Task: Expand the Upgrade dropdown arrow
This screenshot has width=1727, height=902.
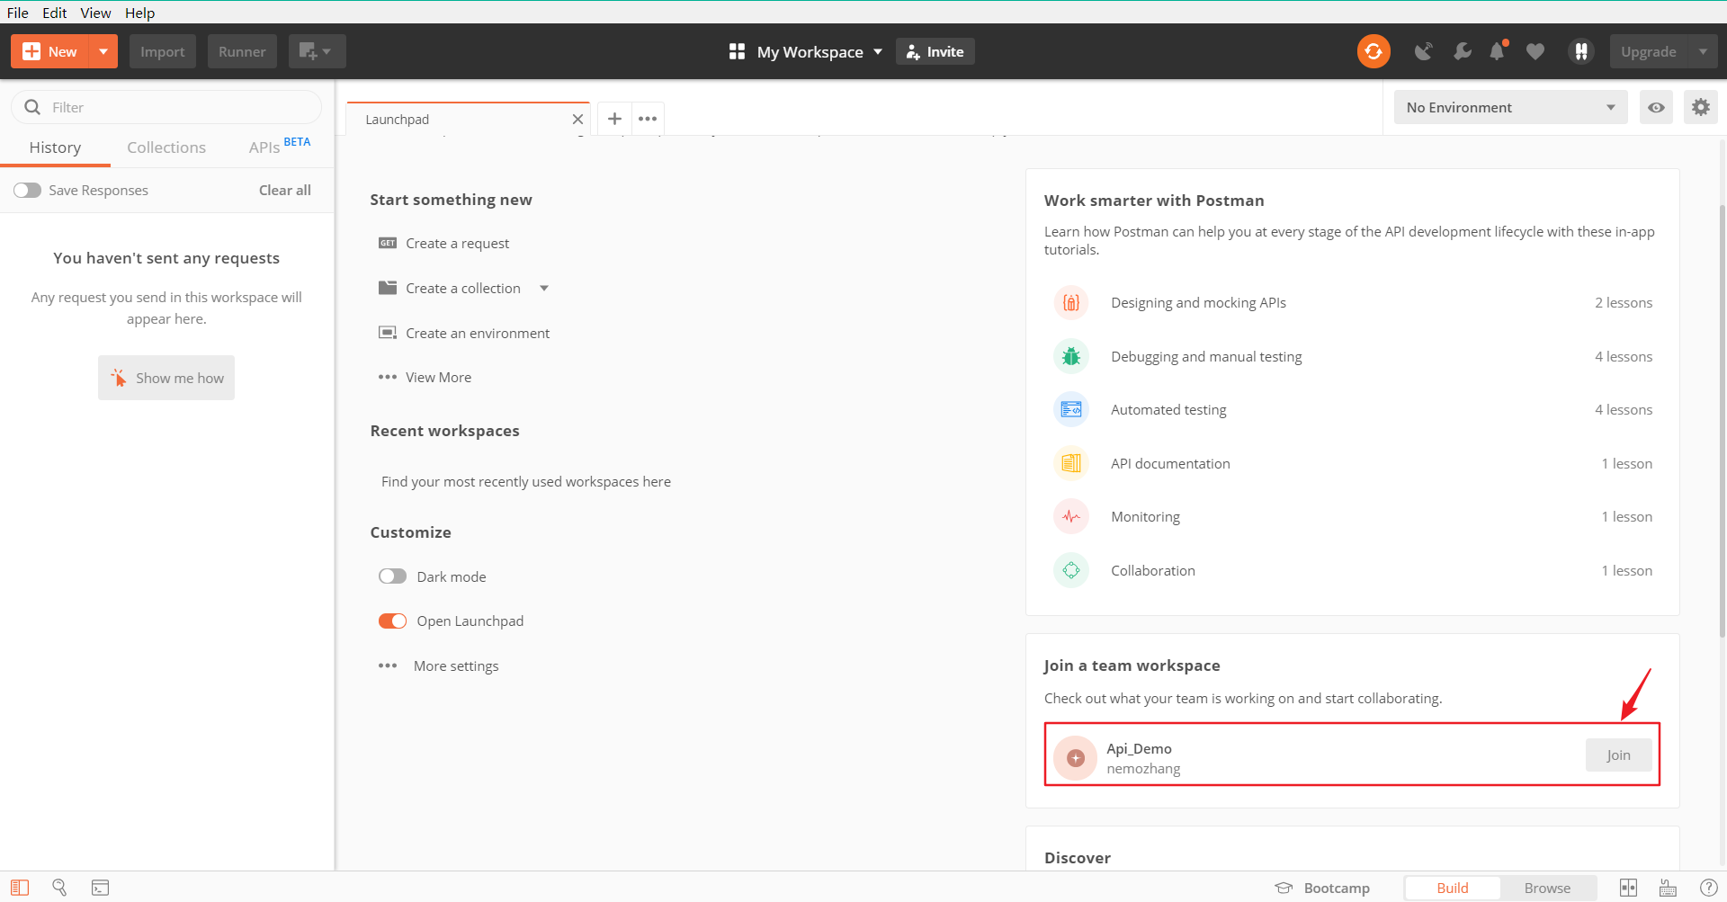Action: click(x=1703, y=51)
